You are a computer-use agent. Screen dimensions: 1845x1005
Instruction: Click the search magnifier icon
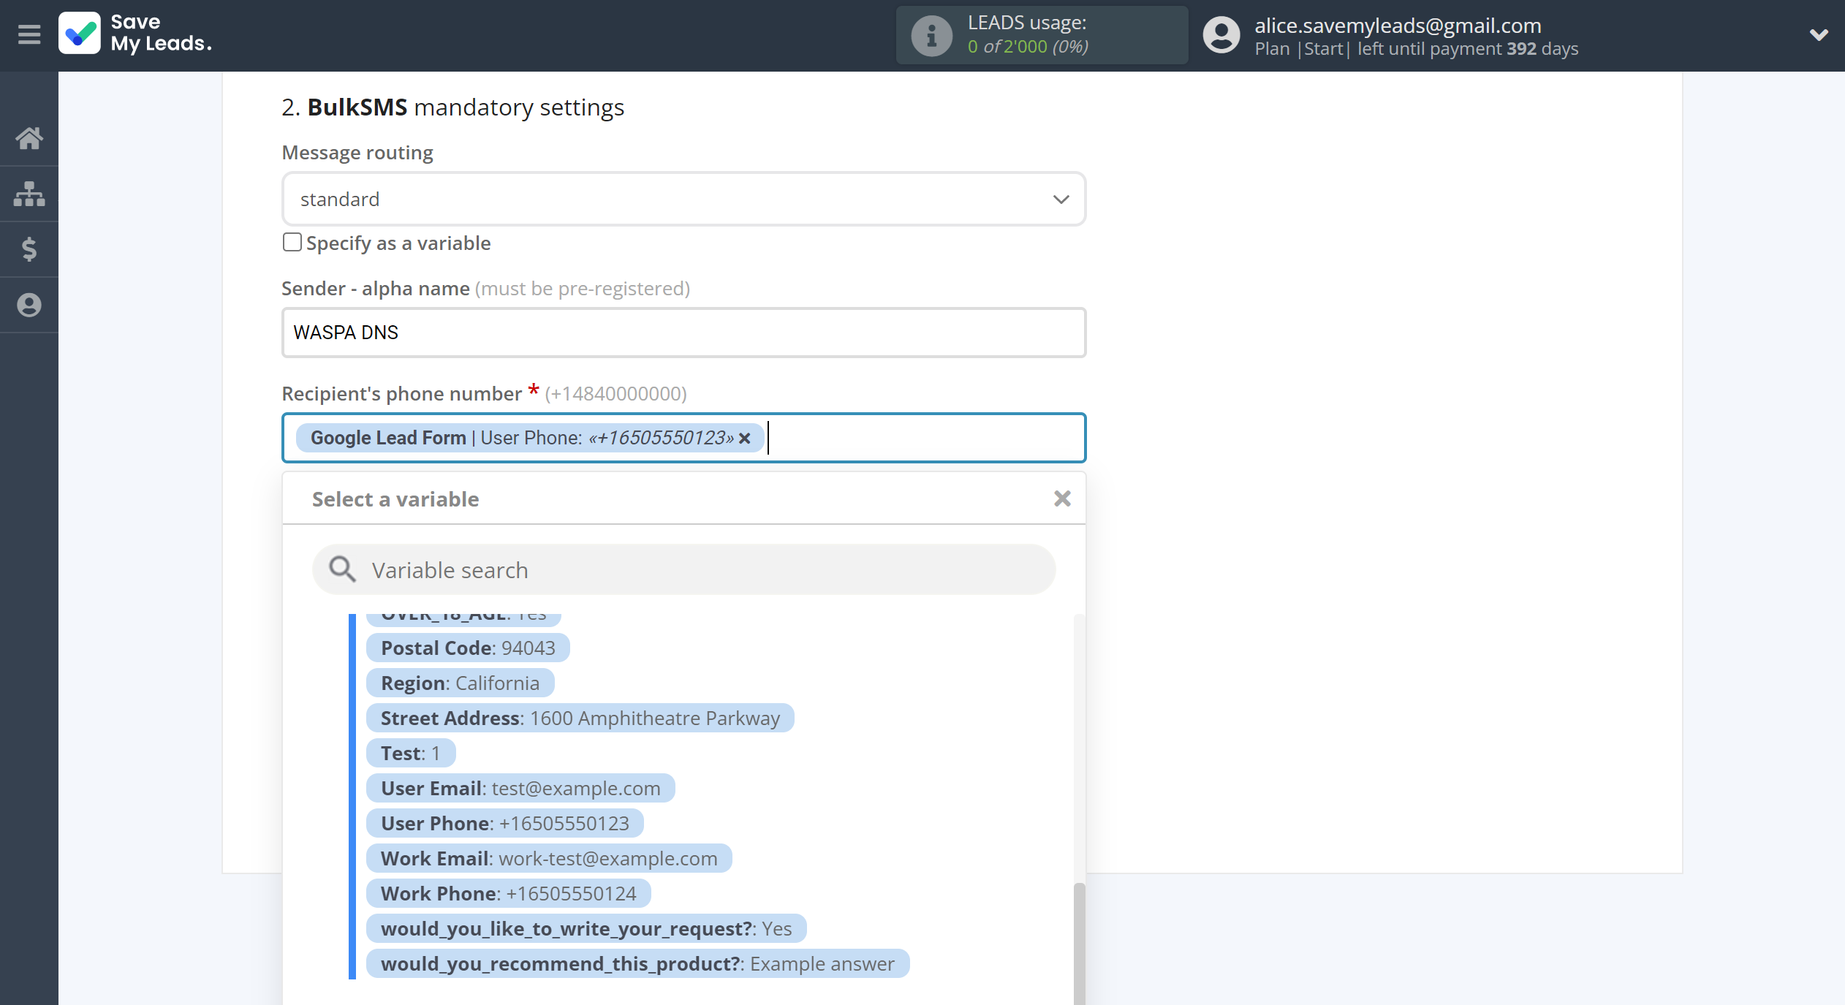tap(341, 569)
